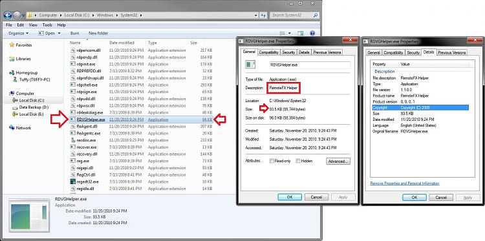Screen dimensions: 485x241
Task: Click the Burn toolbar button
Action: pyautogui.click(x=74, y=33)
